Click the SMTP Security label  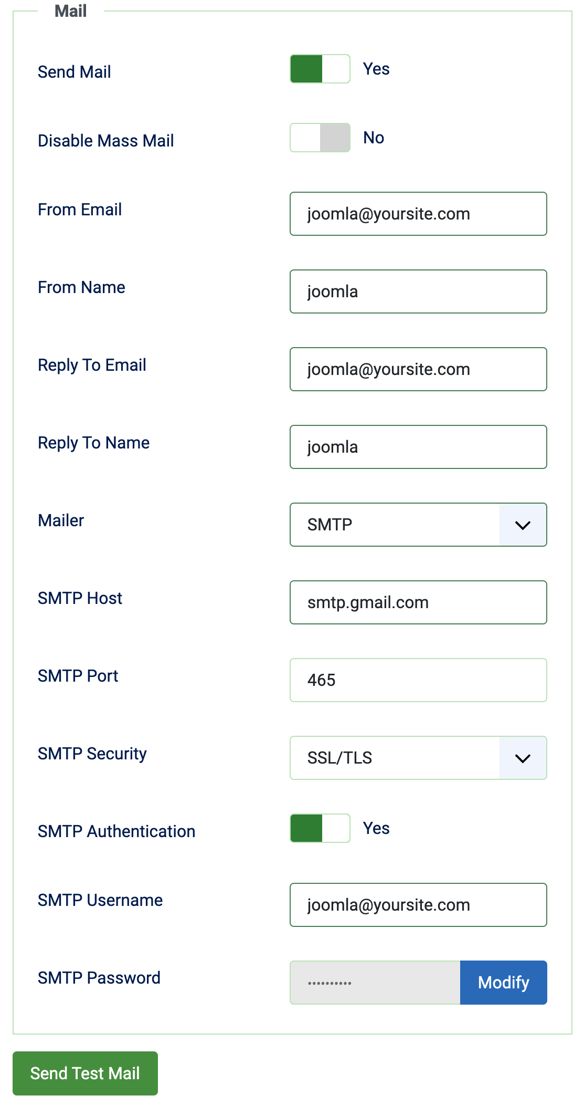92,754
